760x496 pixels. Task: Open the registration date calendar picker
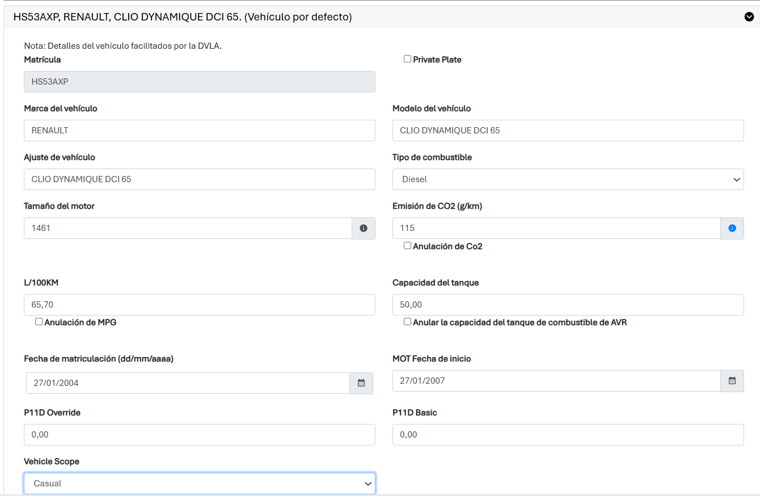coord(361,383)
